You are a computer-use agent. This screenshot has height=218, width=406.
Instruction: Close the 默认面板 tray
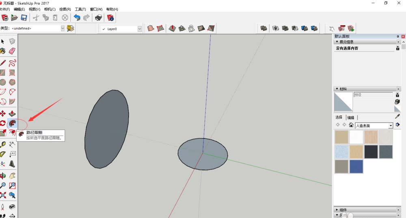pos(403,37)
